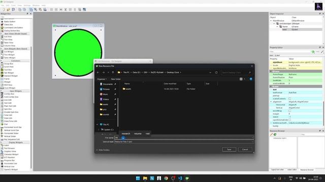Open Visual Studio Code from the taskbar
Viewport: 325px width, 182px height.
180,178
